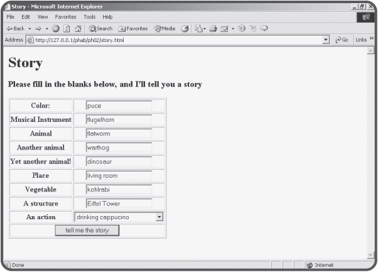Click the Refresh page icon
Image resolution: width=378 pixels, height=272 pixels.
(x=67, y=28)
